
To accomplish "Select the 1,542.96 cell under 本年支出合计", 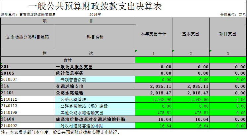I will tap(154, 99).
